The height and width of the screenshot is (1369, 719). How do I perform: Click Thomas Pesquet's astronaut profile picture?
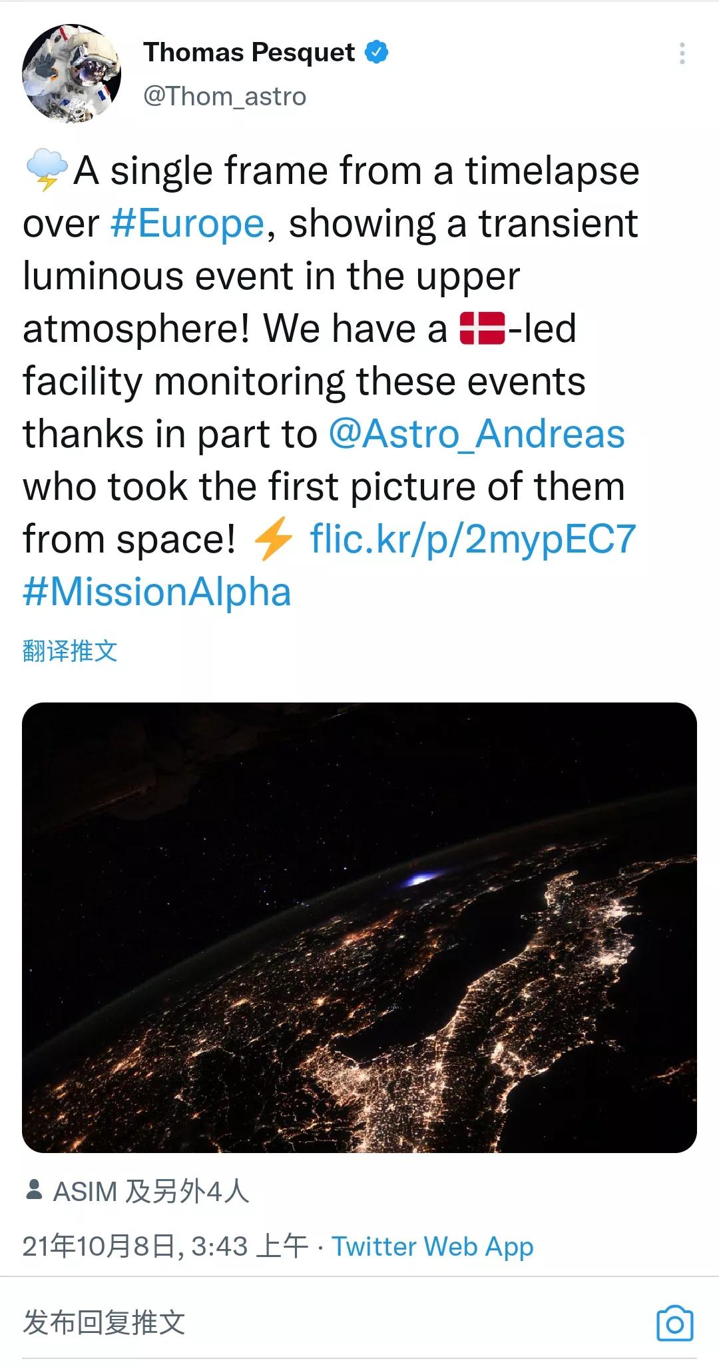coord(75,70)
